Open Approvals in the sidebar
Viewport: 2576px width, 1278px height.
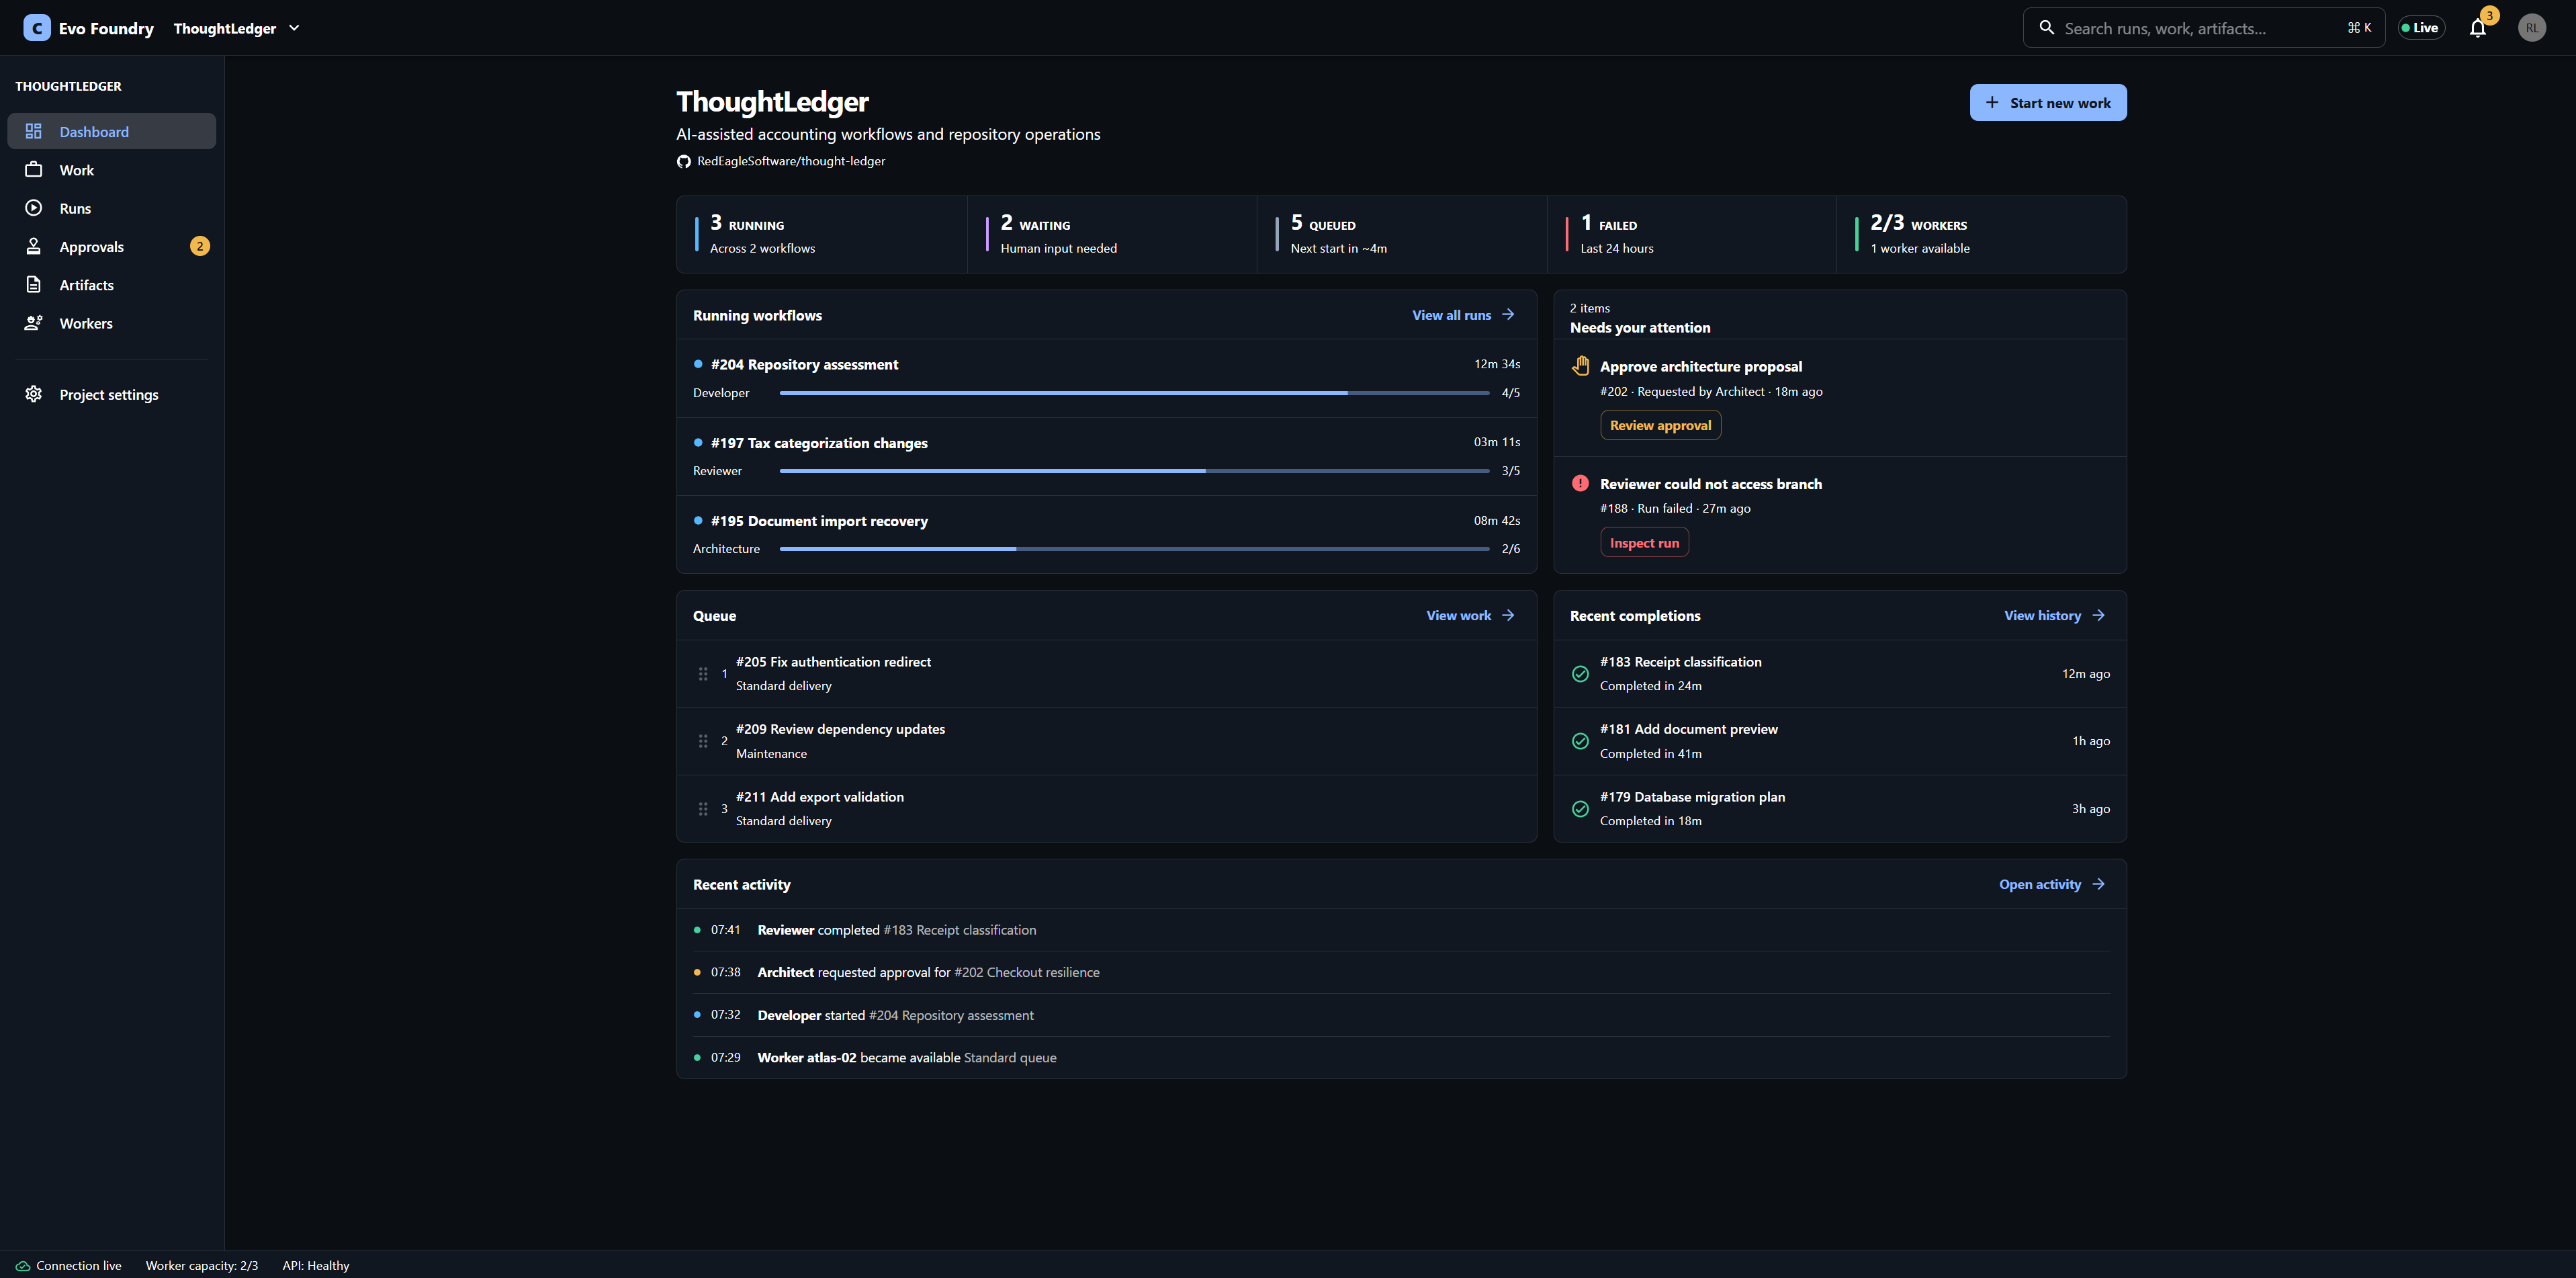[112, 246]
